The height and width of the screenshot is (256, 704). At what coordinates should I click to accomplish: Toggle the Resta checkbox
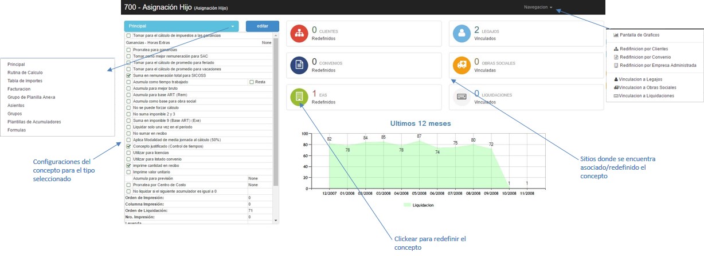[x=252, y=82]
